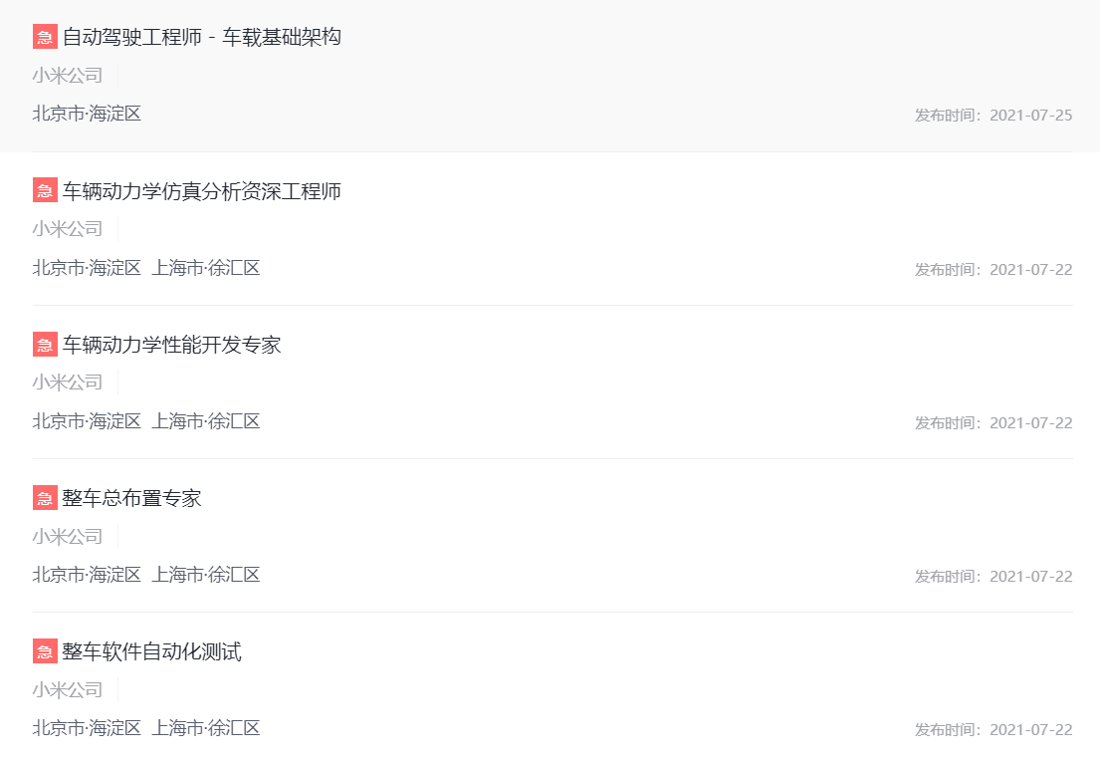Click 小米公司 under 车辆动力学仿真分析资深工程师

point(68,229)
